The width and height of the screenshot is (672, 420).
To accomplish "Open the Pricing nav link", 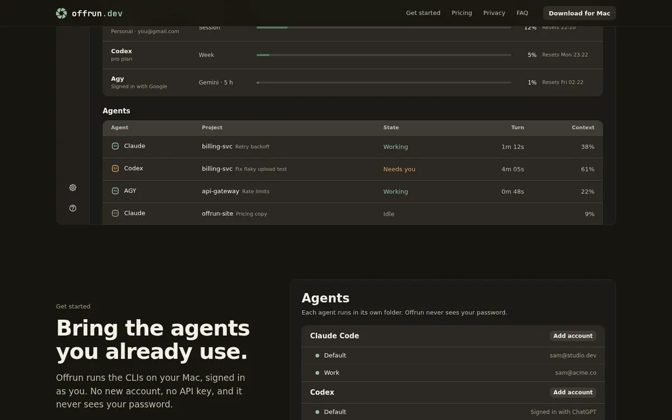I will coord(462,13).
